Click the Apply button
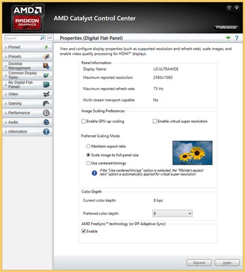 227,263
